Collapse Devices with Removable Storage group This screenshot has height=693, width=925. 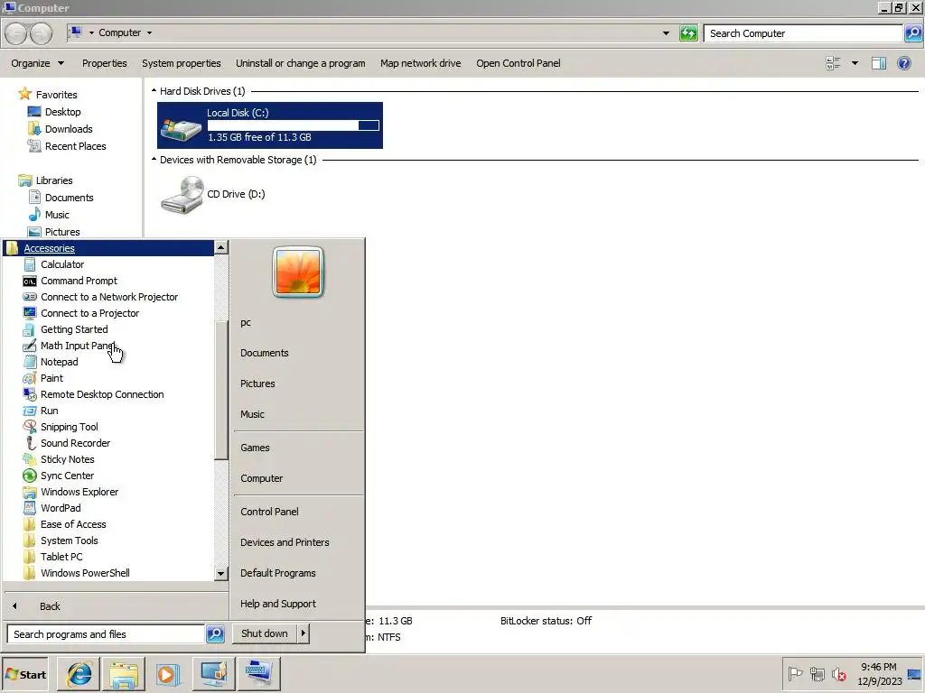[x=154, y=160]
